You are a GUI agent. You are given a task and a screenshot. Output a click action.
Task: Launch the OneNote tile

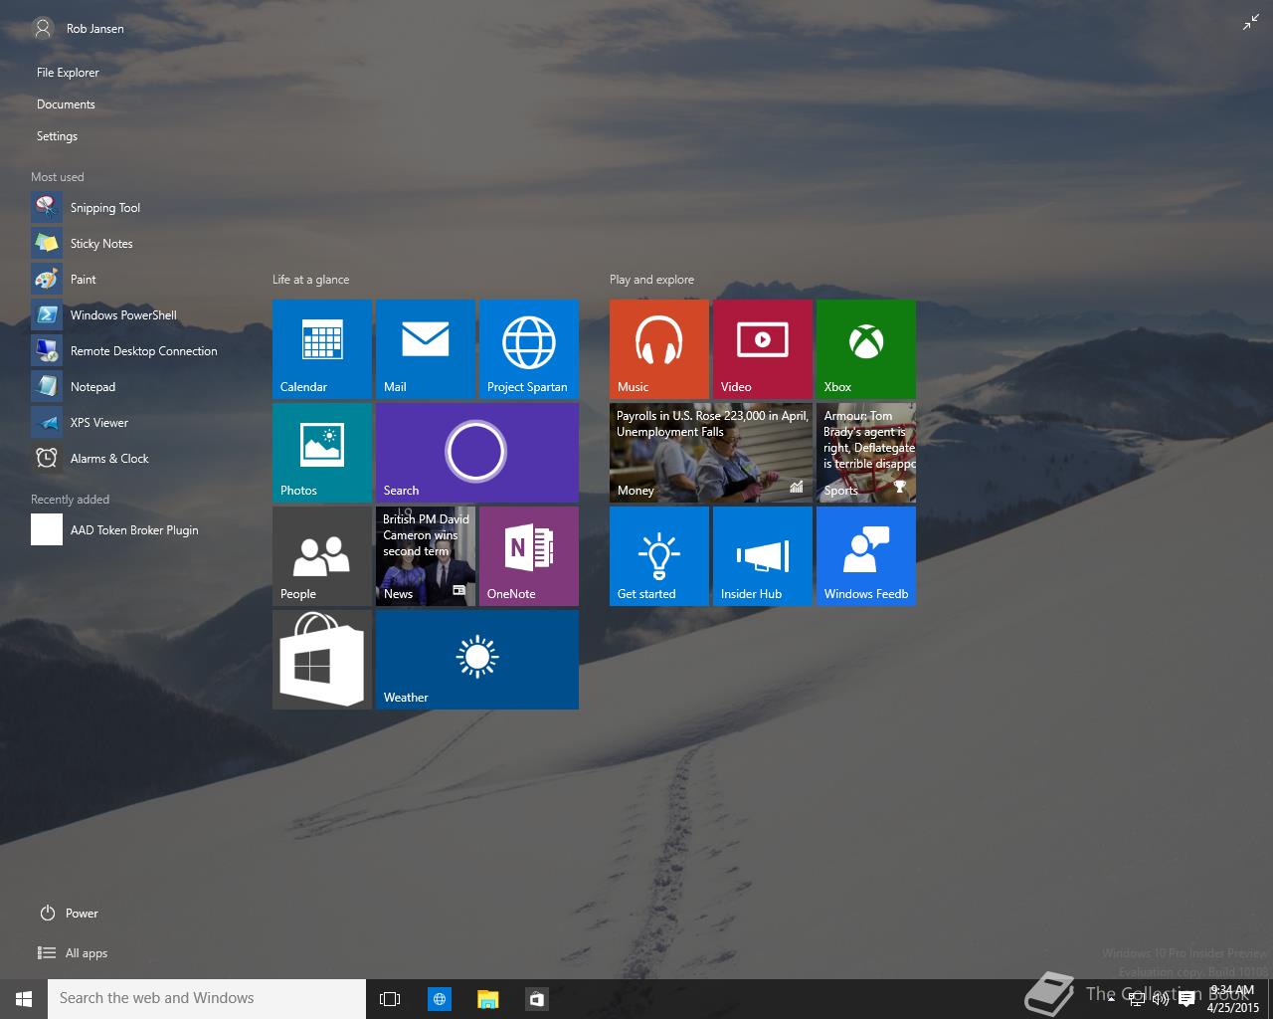pyautogui.click(x=529, y=556)
